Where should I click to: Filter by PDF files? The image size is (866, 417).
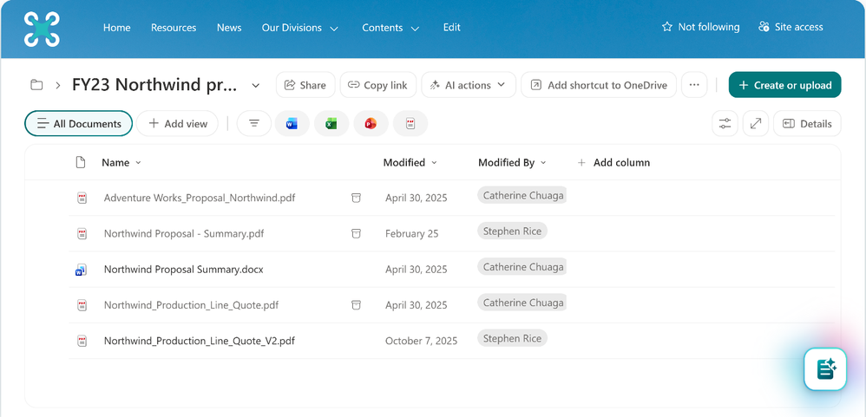tap(410, 124)
